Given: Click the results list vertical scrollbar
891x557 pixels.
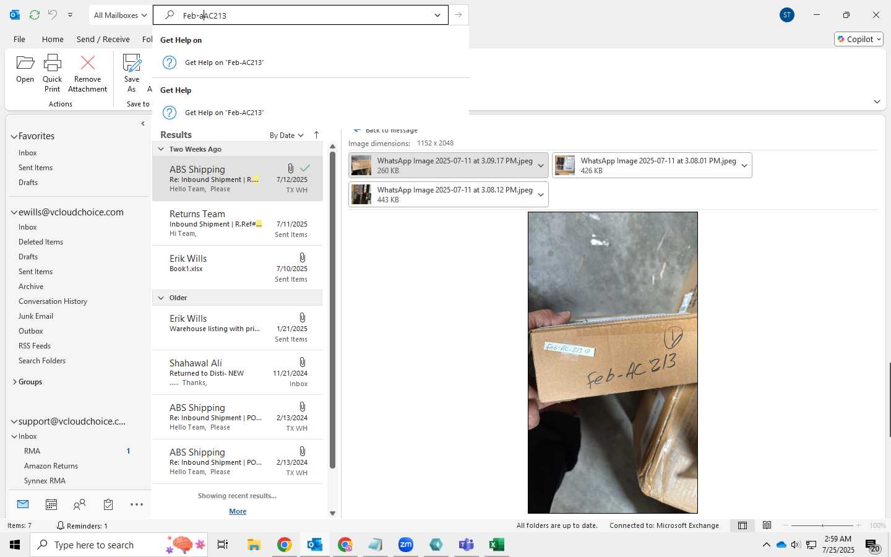Looking at the screenshot, I should click(332, 309).
